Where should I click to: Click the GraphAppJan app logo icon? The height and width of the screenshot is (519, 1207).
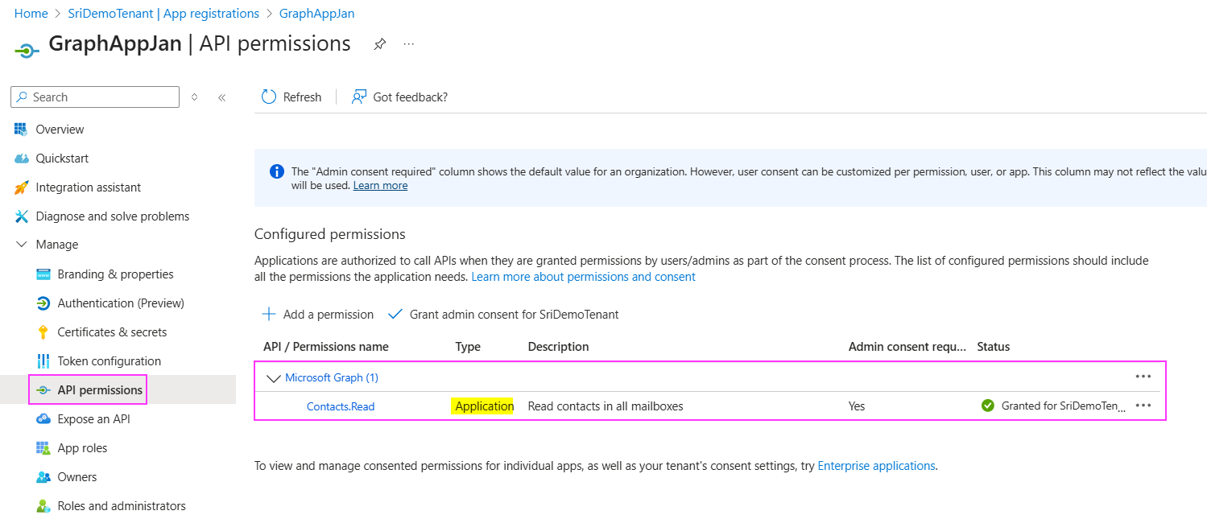point(27,50)
